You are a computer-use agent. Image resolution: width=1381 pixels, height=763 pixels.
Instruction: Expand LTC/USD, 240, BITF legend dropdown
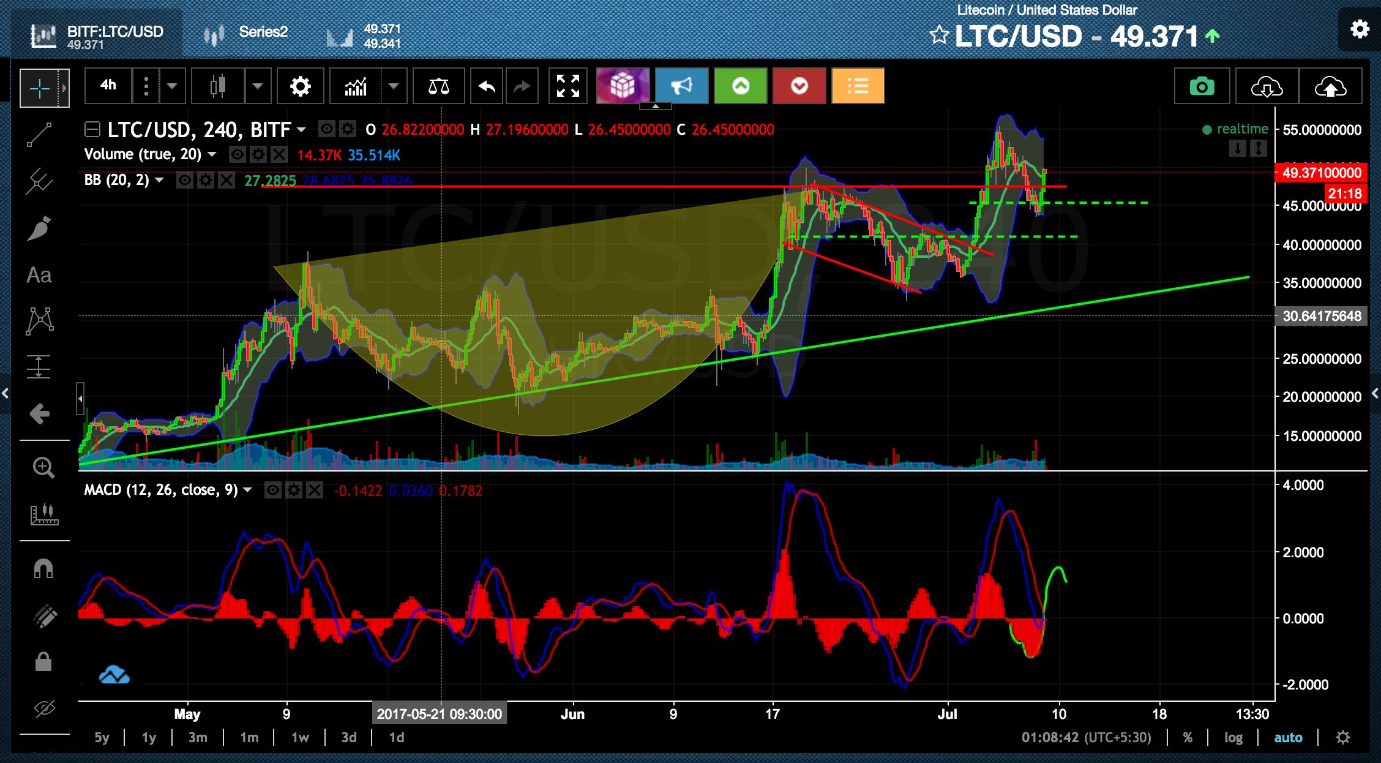click(301, 130)
